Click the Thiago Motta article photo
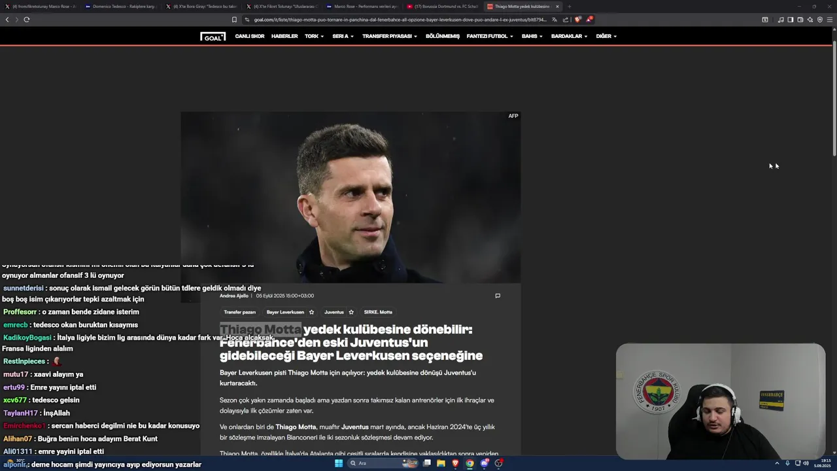837x471 pixels. point(350,198)
